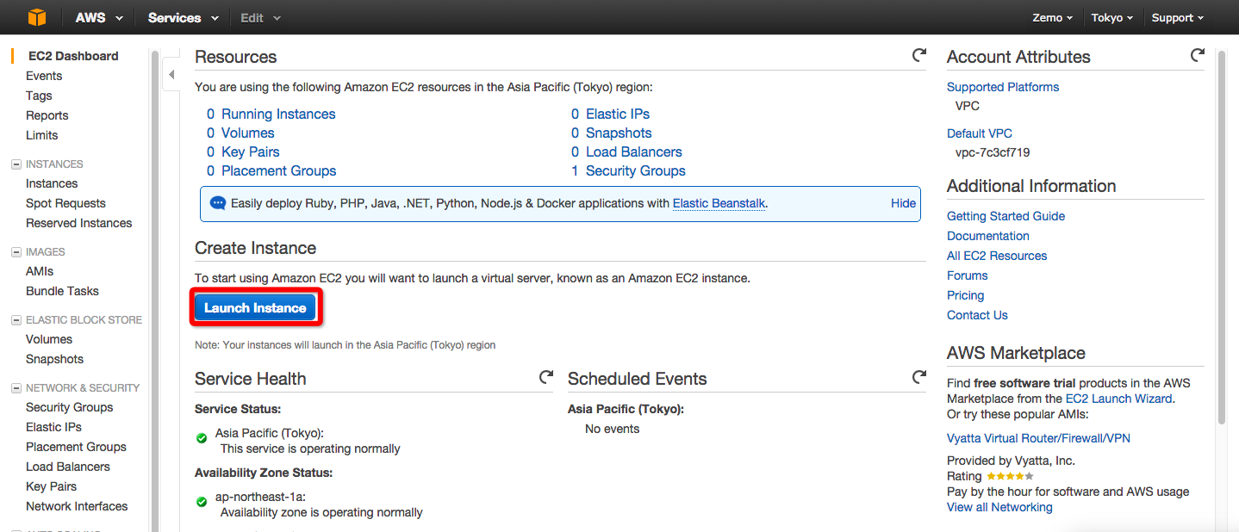Open Placement Groups in the sidebar
This screenshot has height=532, width=1239.
tap(76, 447)
